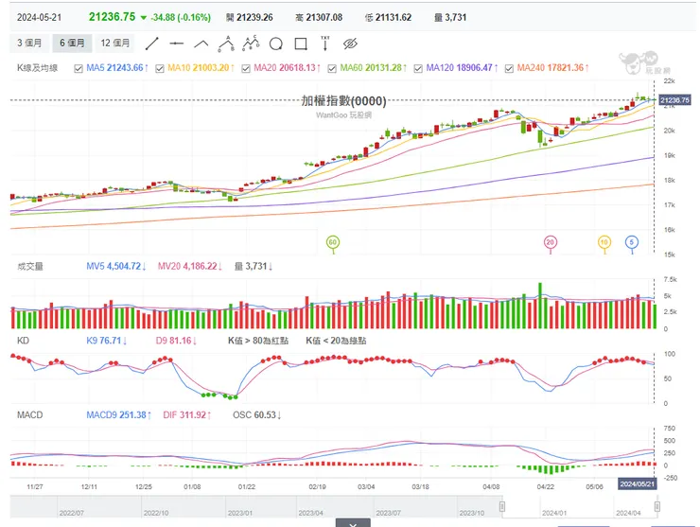The width and height of the screenshot is (700, 527).
Task: Click the close button at bottom center
Action: pos(353,523)
